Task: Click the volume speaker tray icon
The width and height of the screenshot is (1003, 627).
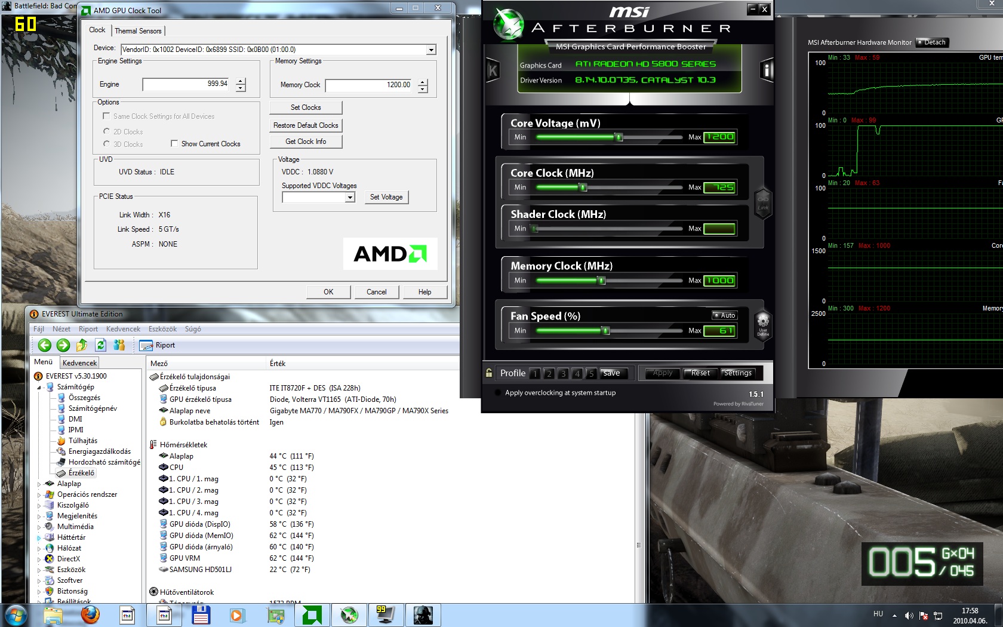Action: [909, 616]
